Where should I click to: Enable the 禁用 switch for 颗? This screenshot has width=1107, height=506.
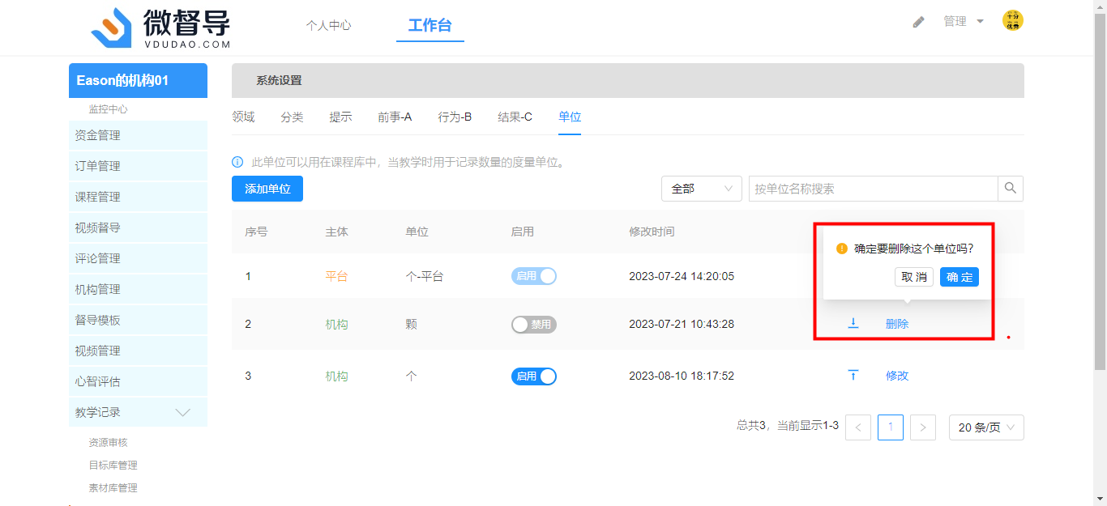coord(534,325)
